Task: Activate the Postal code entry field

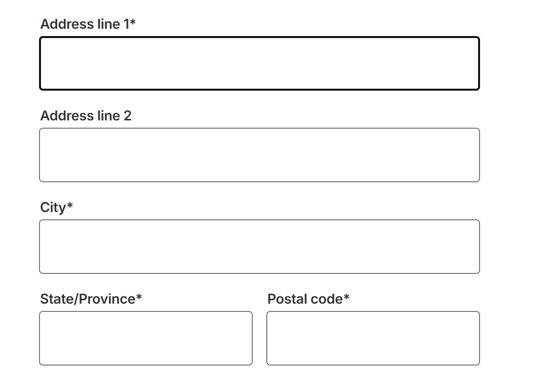Action: click(373, 338)
